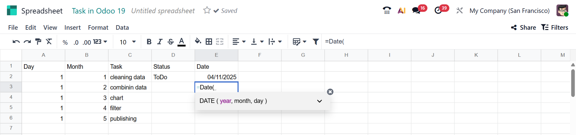Click the Fill Color paint bucket

tap(198, 41)
